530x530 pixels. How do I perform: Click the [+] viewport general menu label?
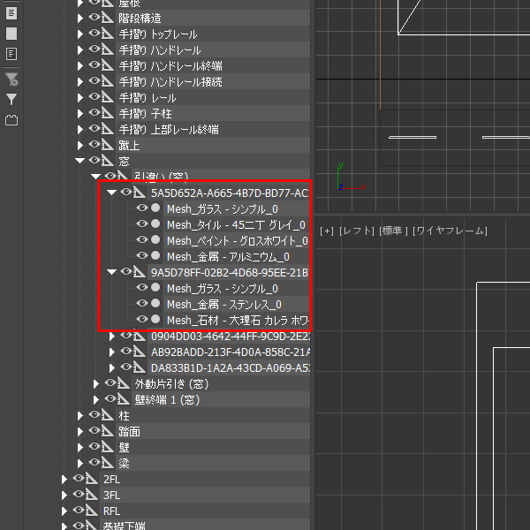pyautogui.click(x=327, y=231)
